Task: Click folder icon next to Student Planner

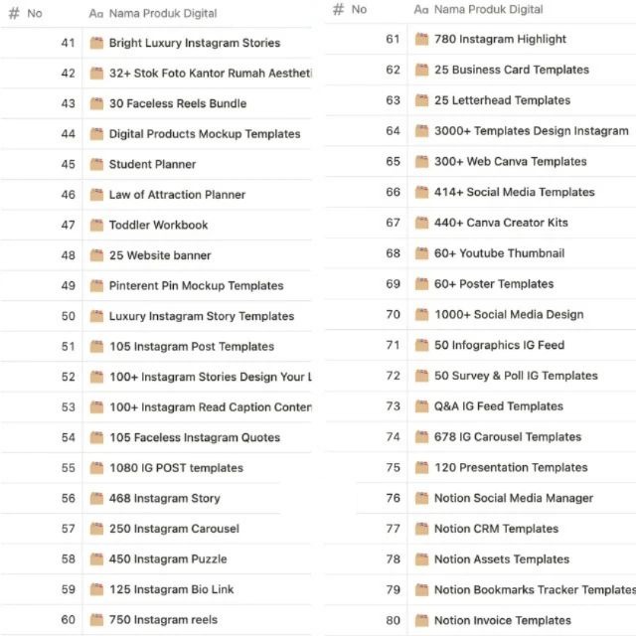Action: pyautogui.click(x=96, y=164)
